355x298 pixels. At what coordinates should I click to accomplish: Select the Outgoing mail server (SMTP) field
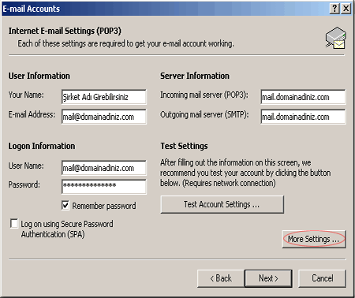click(x=303, y=117)
